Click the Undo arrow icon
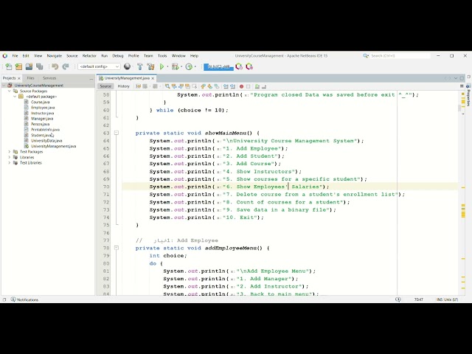This screenshot has height=354, width=472. (x=55, y=66)
